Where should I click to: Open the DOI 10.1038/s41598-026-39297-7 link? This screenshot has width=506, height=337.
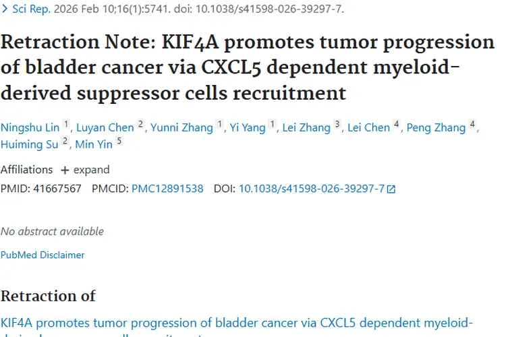tap(312, 189)
